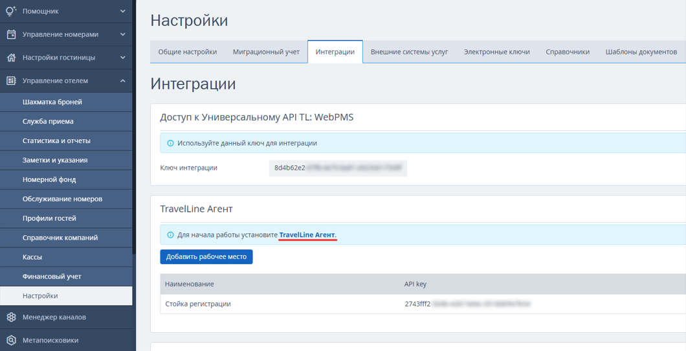Select the Настройки sidebar item

[66, 296]
